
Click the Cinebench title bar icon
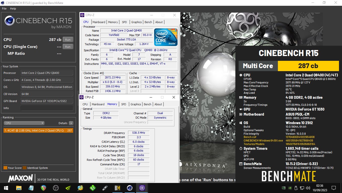(x=3, y=3)
